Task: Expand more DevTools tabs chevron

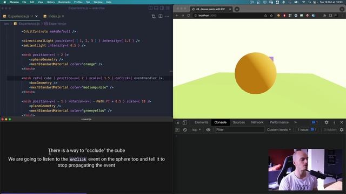Action: tap(295, 122)
